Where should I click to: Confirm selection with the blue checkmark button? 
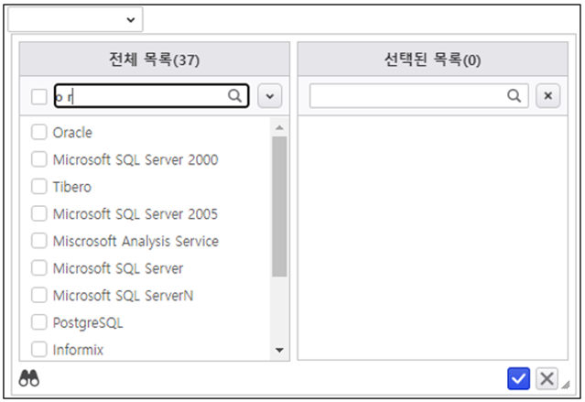pyautogui.click(x=518, y=378)
